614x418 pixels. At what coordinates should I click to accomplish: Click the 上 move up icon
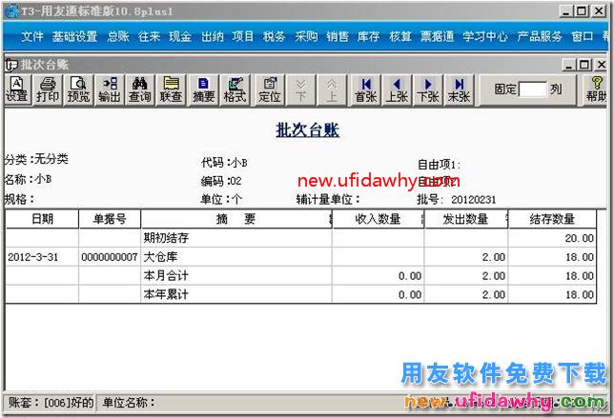pos(332,90)
